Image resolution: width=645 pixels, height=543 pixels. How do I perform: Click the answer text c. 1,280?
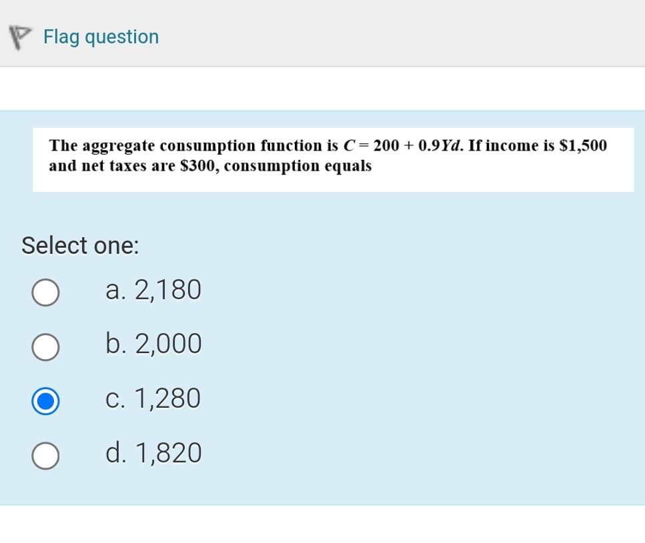pyautogui.click(x=154, y=398)
